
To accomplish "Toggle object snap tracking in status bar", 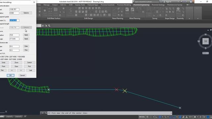I will coord(171,117).
